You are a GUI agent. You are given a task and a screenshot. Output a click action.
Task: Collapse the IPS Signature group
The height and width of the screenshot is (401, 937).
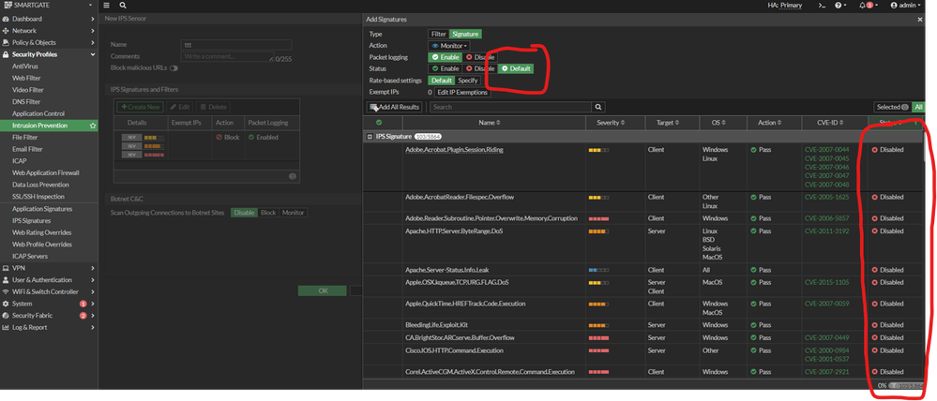coord(370,137)
